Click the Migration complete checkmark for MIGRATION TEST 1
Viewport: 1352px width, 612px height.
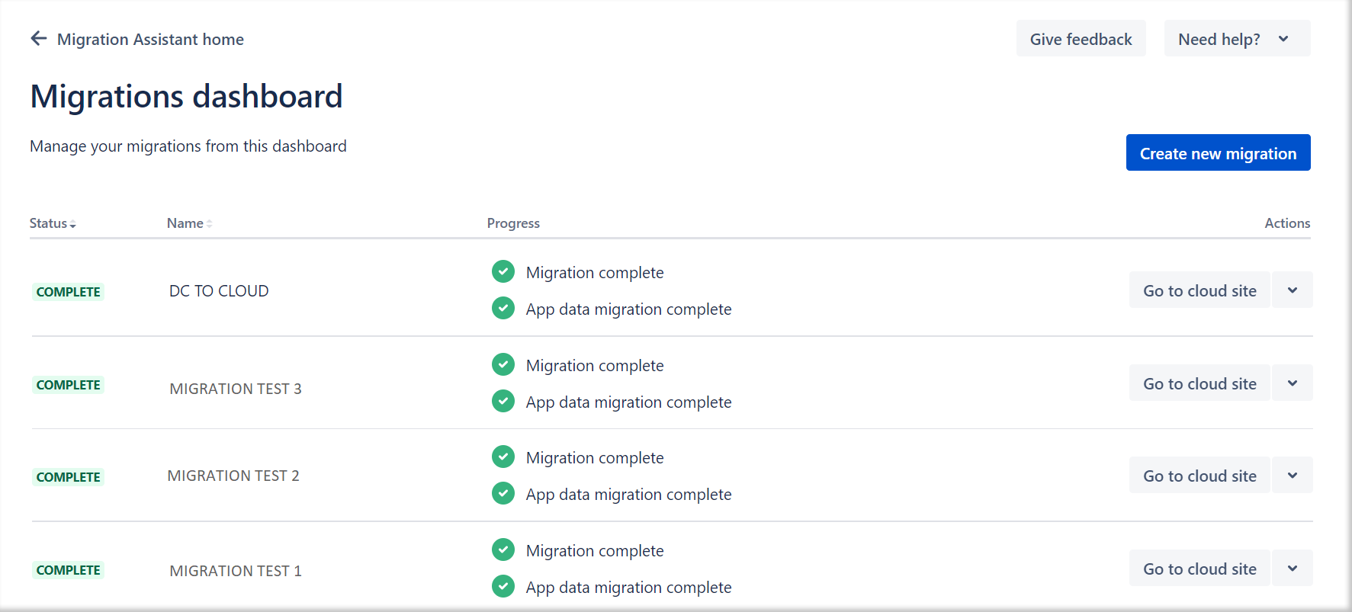click(x=503, y=550)
